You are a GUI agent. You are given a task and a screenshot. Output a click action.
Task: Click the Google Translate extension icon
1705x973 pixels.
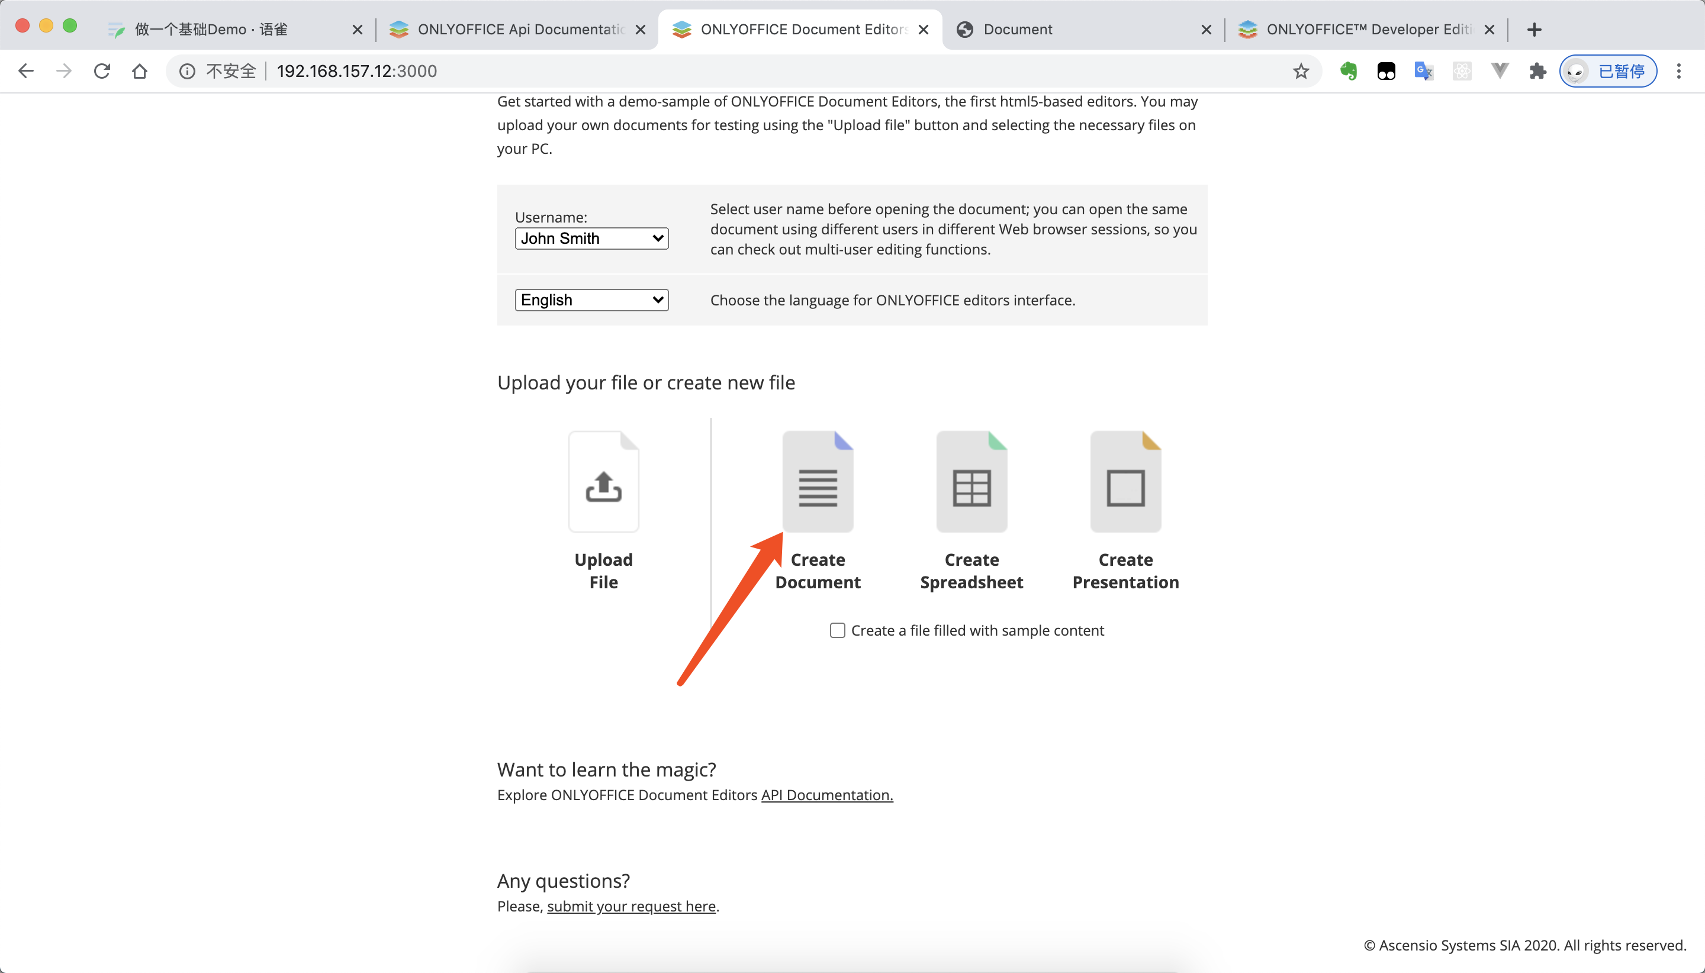click(x=1423, y=71)
